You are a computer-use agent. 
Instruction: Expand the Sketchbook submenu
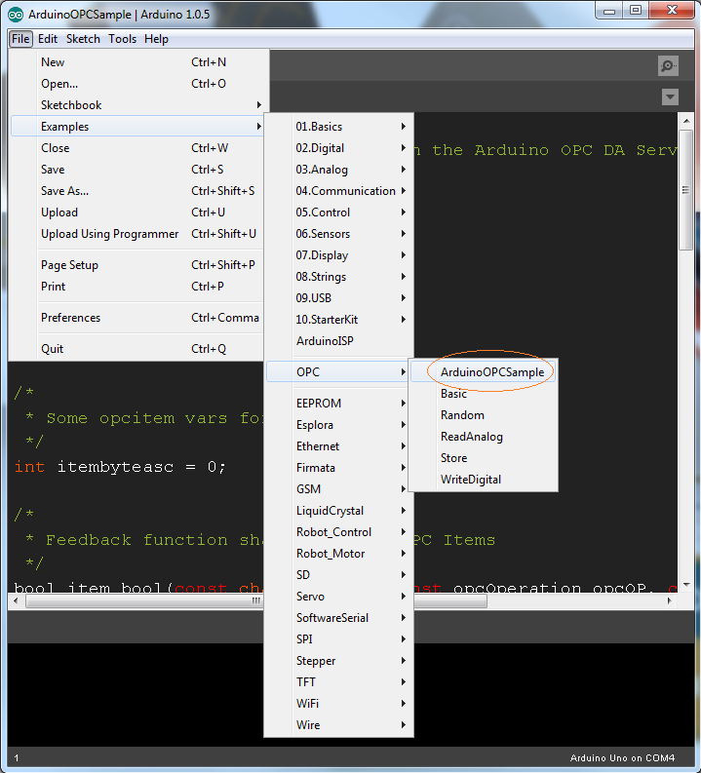pos(137,105)
